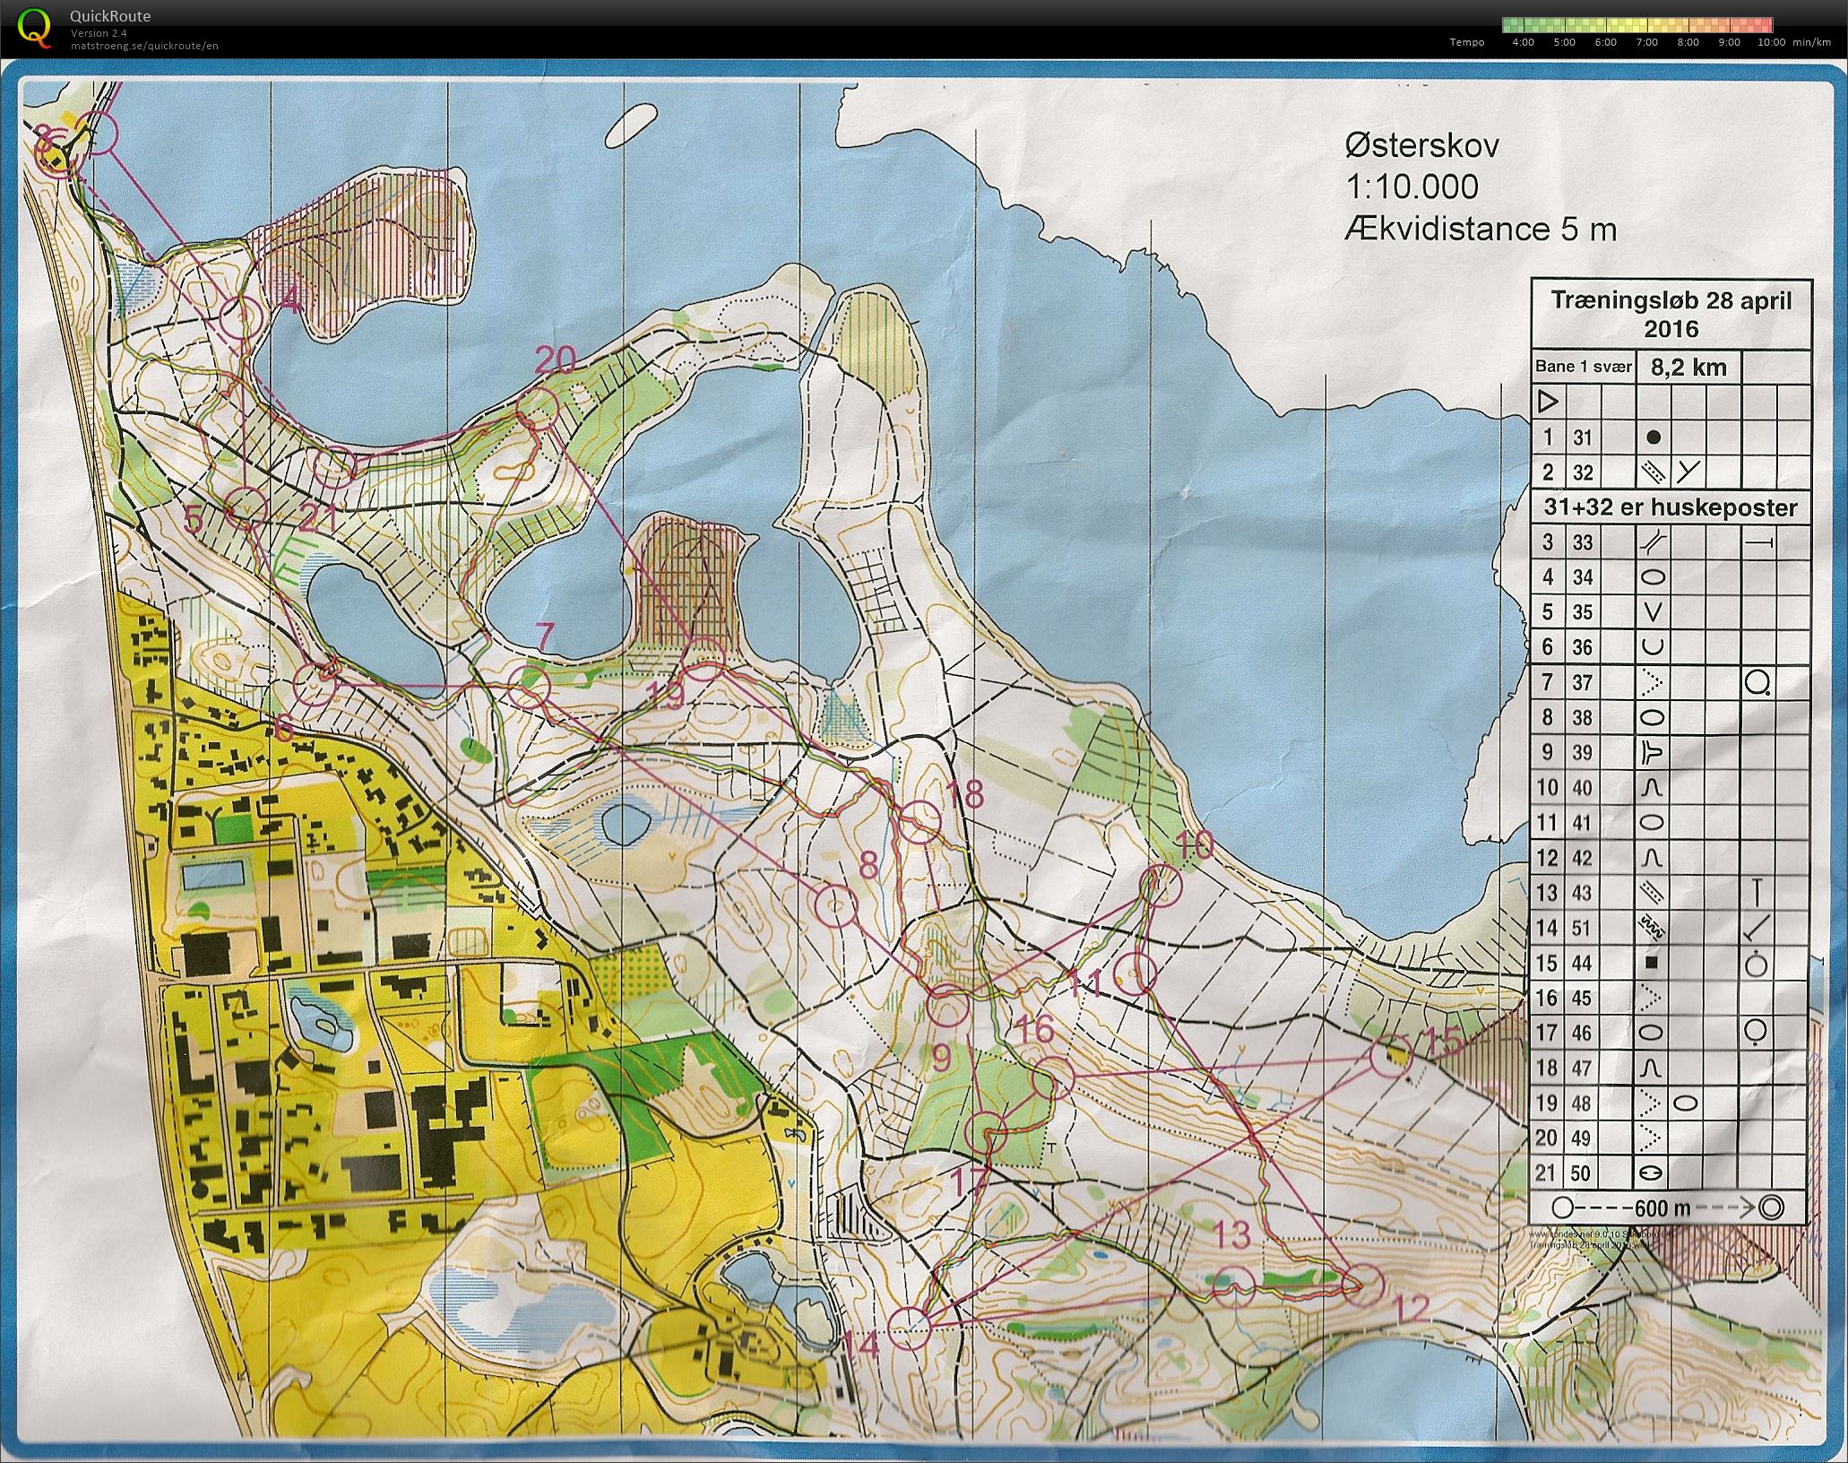1848x1463 pixels.
Task: Select control circle 16 on the map
Action: point(1053,1078)
